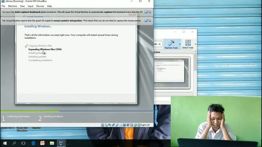The width and height of the screenshot is (262, 147).
Task: Click the video capture icon in status bar
Action: tap(128, 125)
